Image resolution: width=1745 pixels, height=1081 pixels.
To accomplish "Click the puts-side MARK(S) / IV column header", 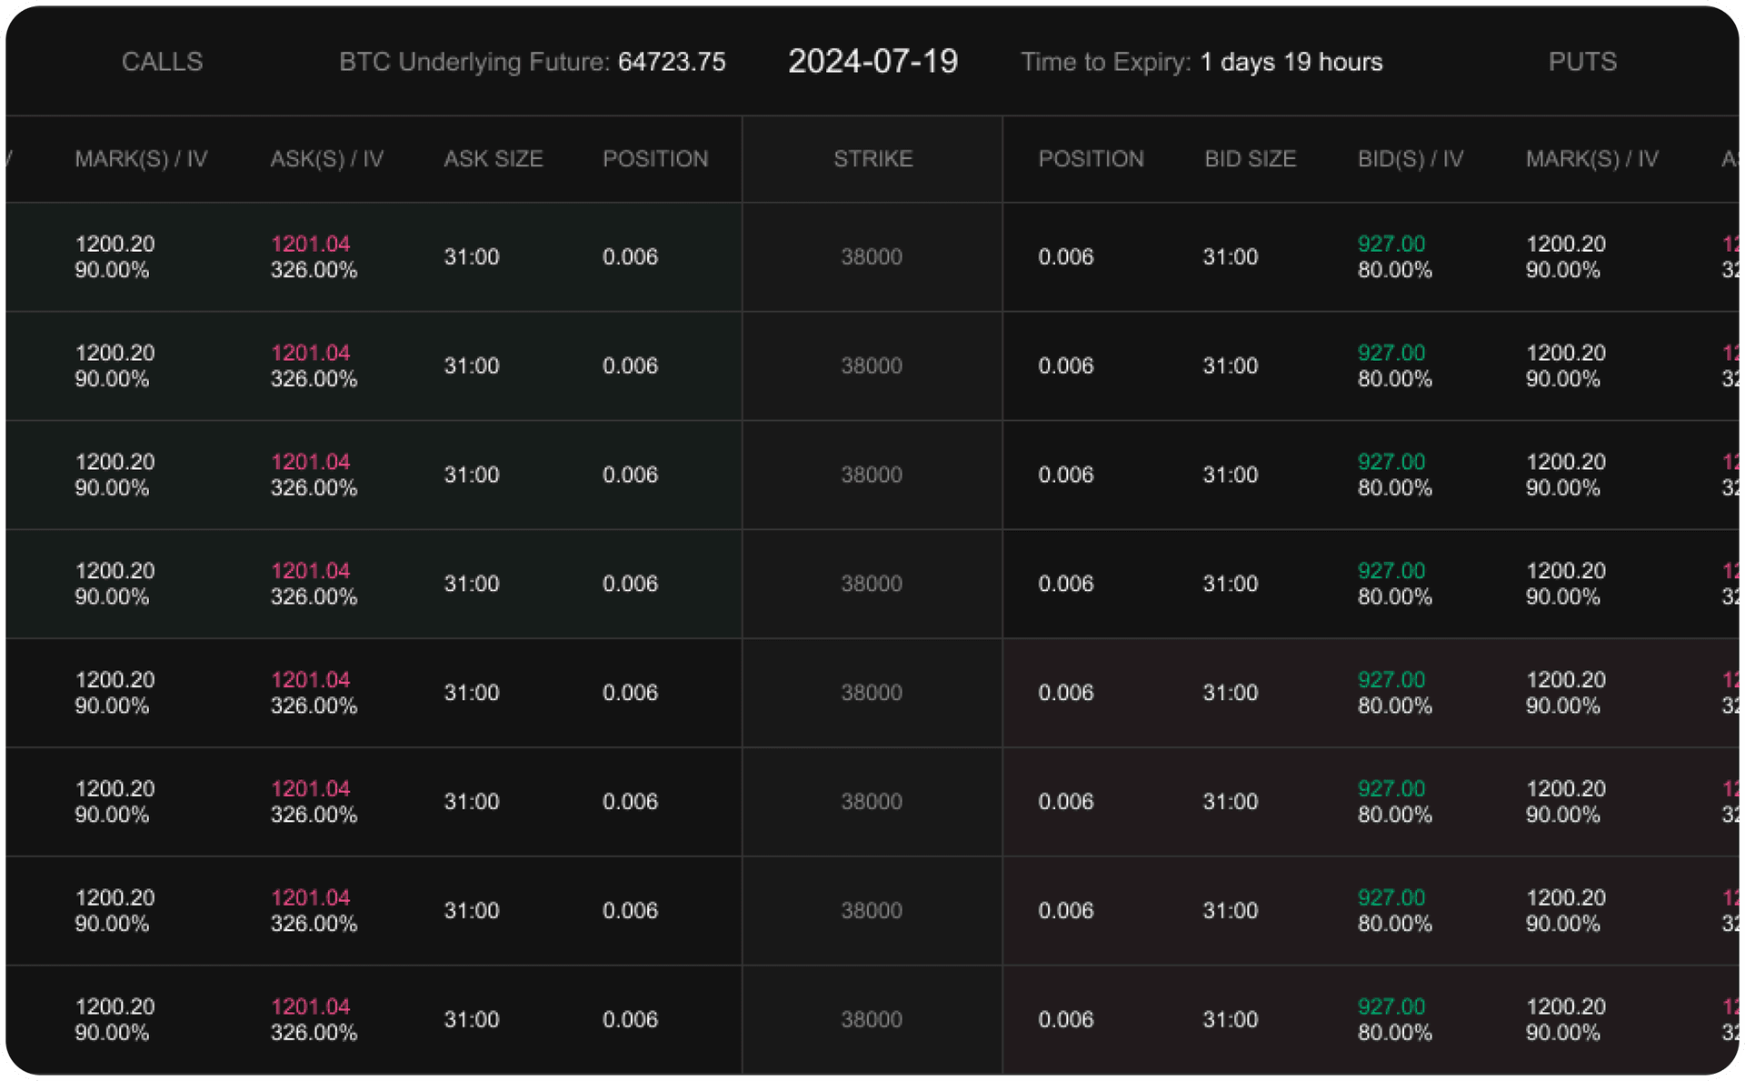I will pyautogui.click(x=1591, y=158).
